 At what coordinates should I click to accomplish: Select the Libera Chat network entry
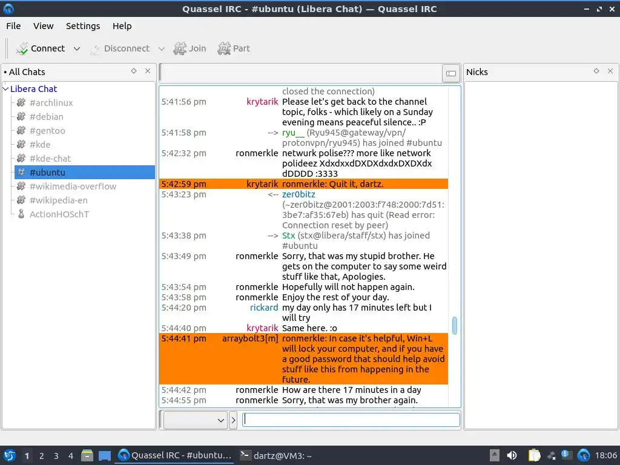[34, 89]
